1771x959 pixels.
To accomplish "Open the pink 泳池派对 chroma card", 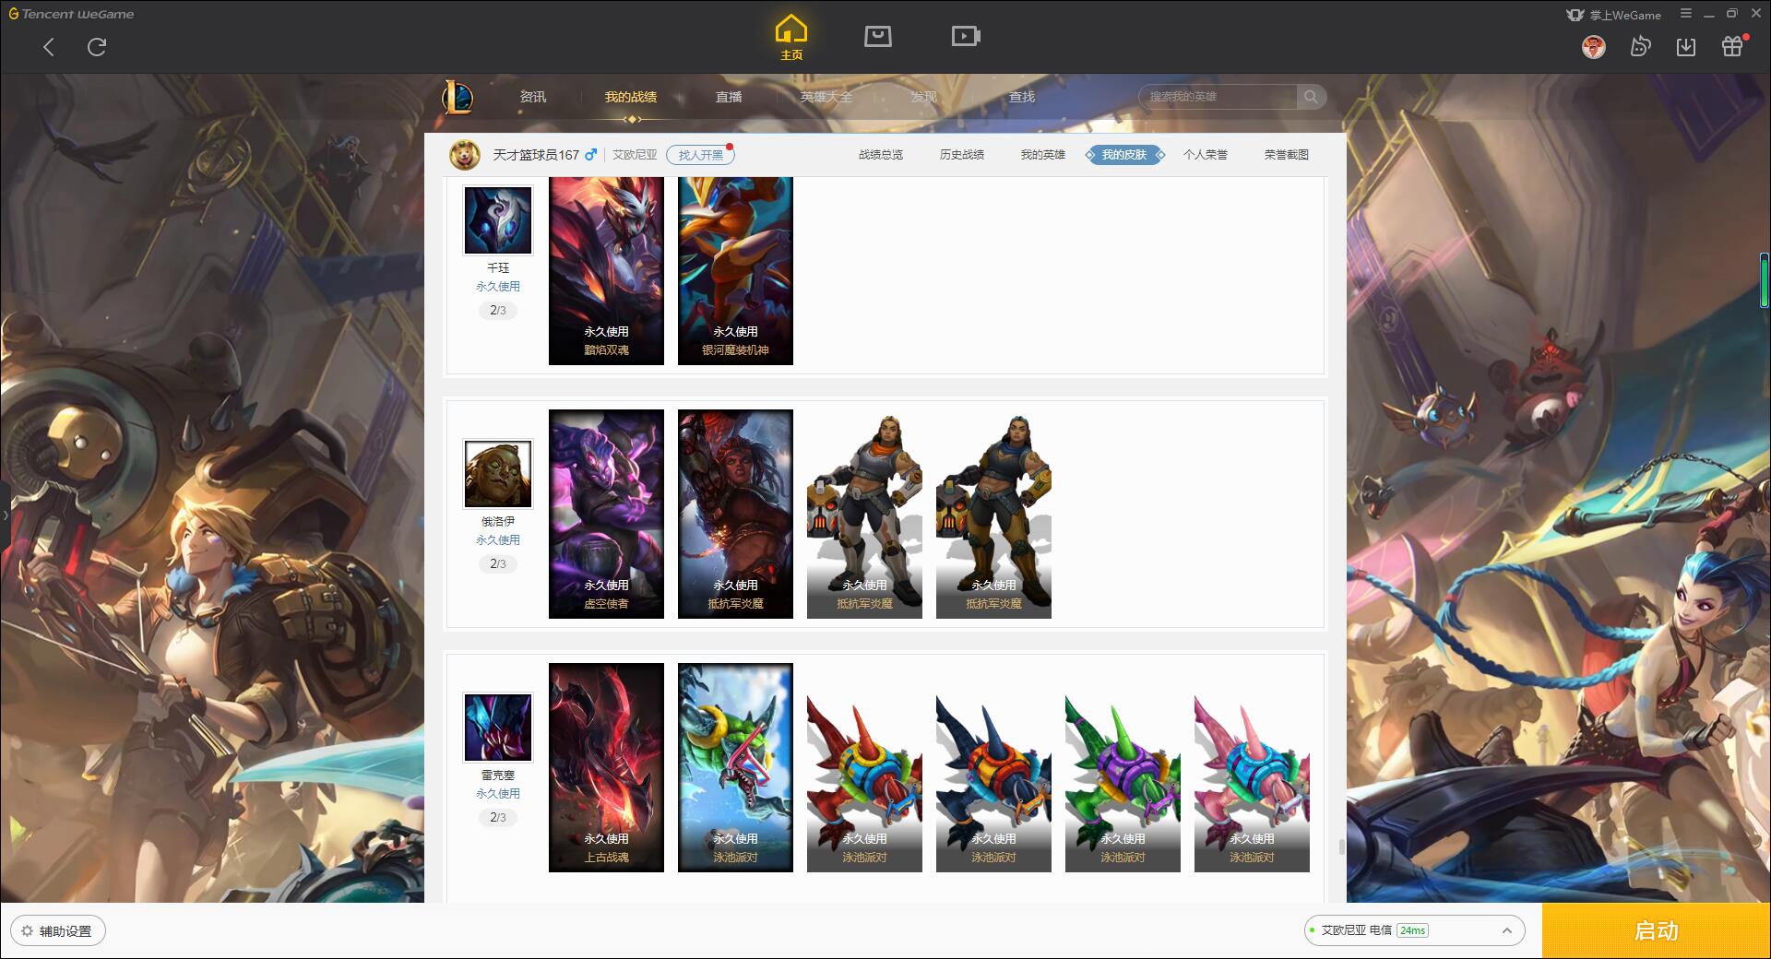I will (1252, 767).
